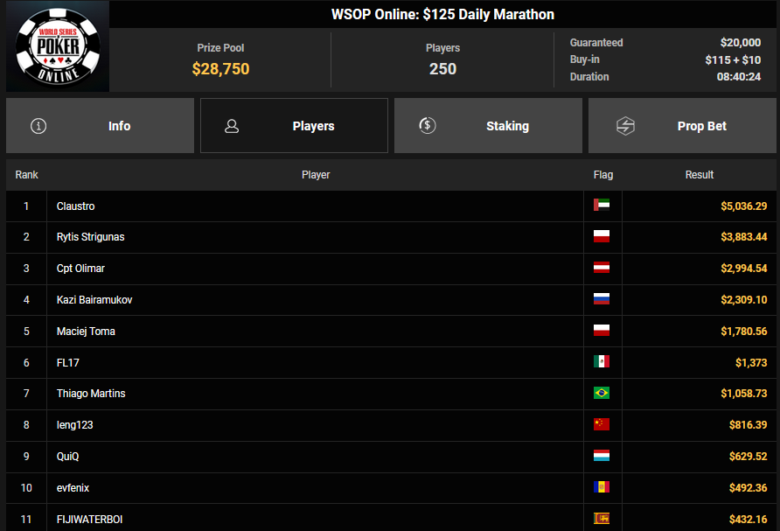This screenshot has height=531, width=780.
Task: Open player Rytis Strigunas
Action: click(93, 237)
